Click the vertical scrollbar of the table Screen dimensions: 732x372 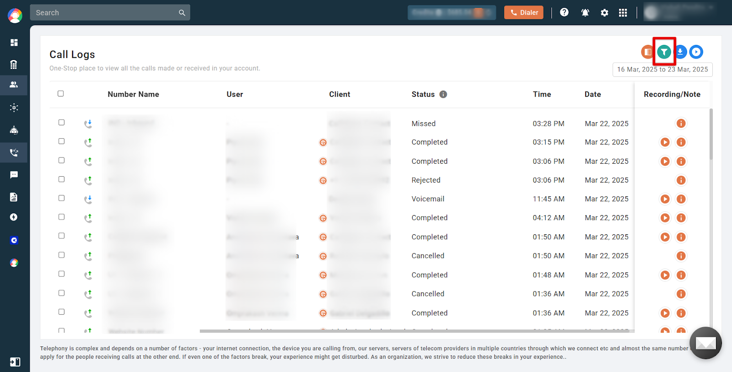pyautogui.click(x=711, y=134)
